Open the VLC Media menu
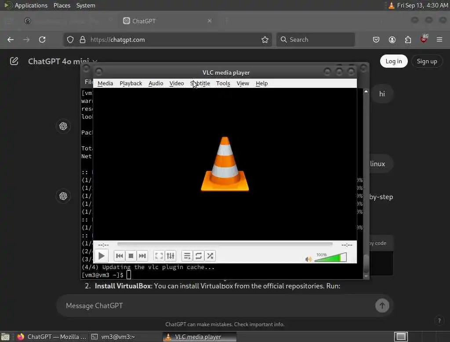Screen dimensions: 450x342 pos(105,83)
